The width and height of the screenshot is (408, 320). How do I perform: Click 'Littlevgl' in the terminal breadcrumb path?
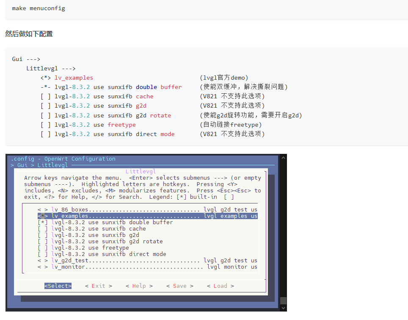pyautogui.click(x=52, y=165)
